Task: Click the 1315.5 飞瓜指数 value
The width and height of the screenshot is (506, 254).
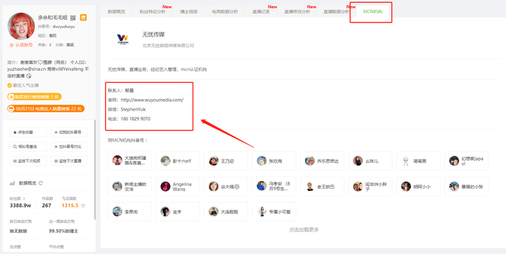Action: [70, 206]
